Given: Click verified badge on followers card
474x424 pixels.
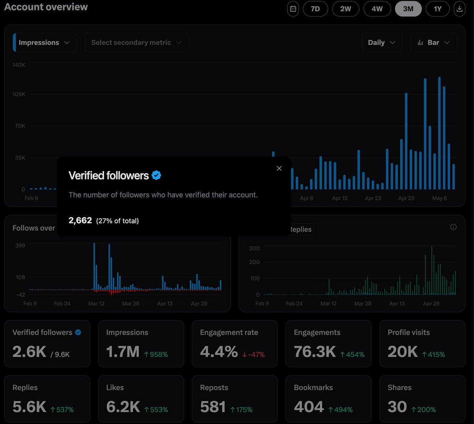Looking at the screenshot, I should [x=78, y=332].
